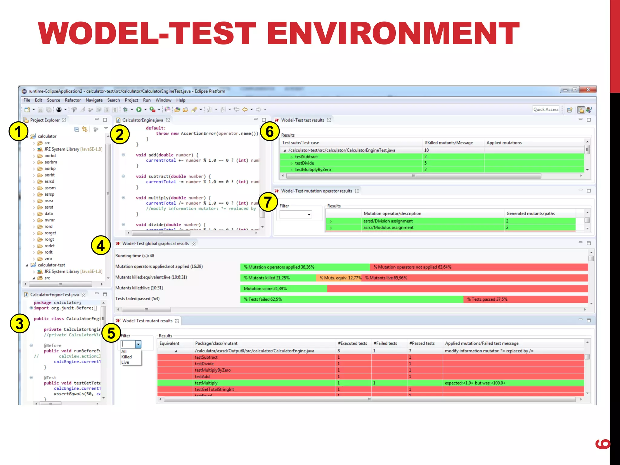
Task: Click the green Run button icon
Action: coord(139,110)
